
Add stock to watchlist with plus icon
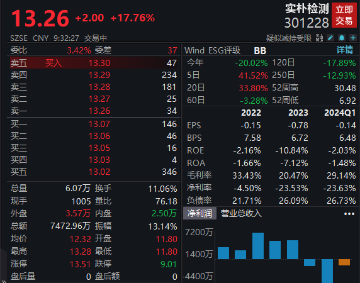[x=353, y=38]
